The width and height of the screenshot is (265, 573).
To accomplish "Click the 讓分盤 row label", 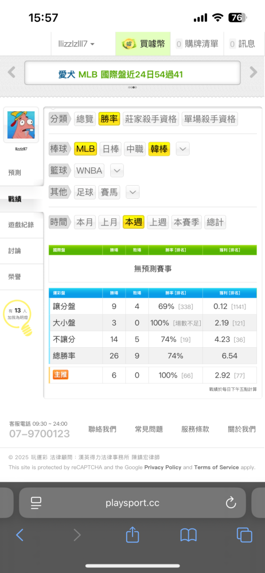I will [64, 306].
